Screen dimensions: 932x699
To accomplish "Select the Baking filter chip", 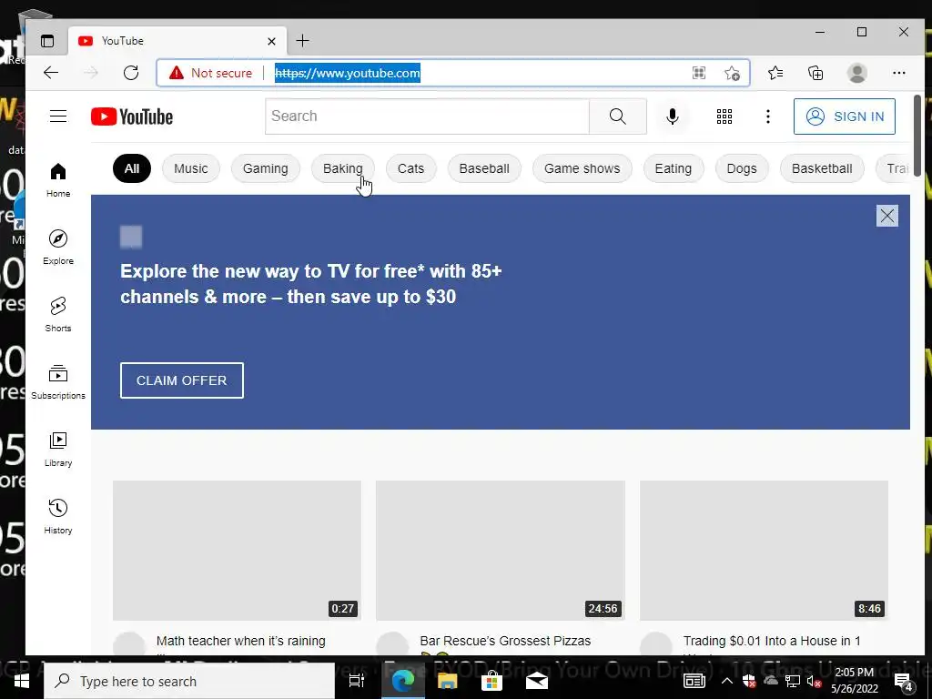I will click(343, 168).
